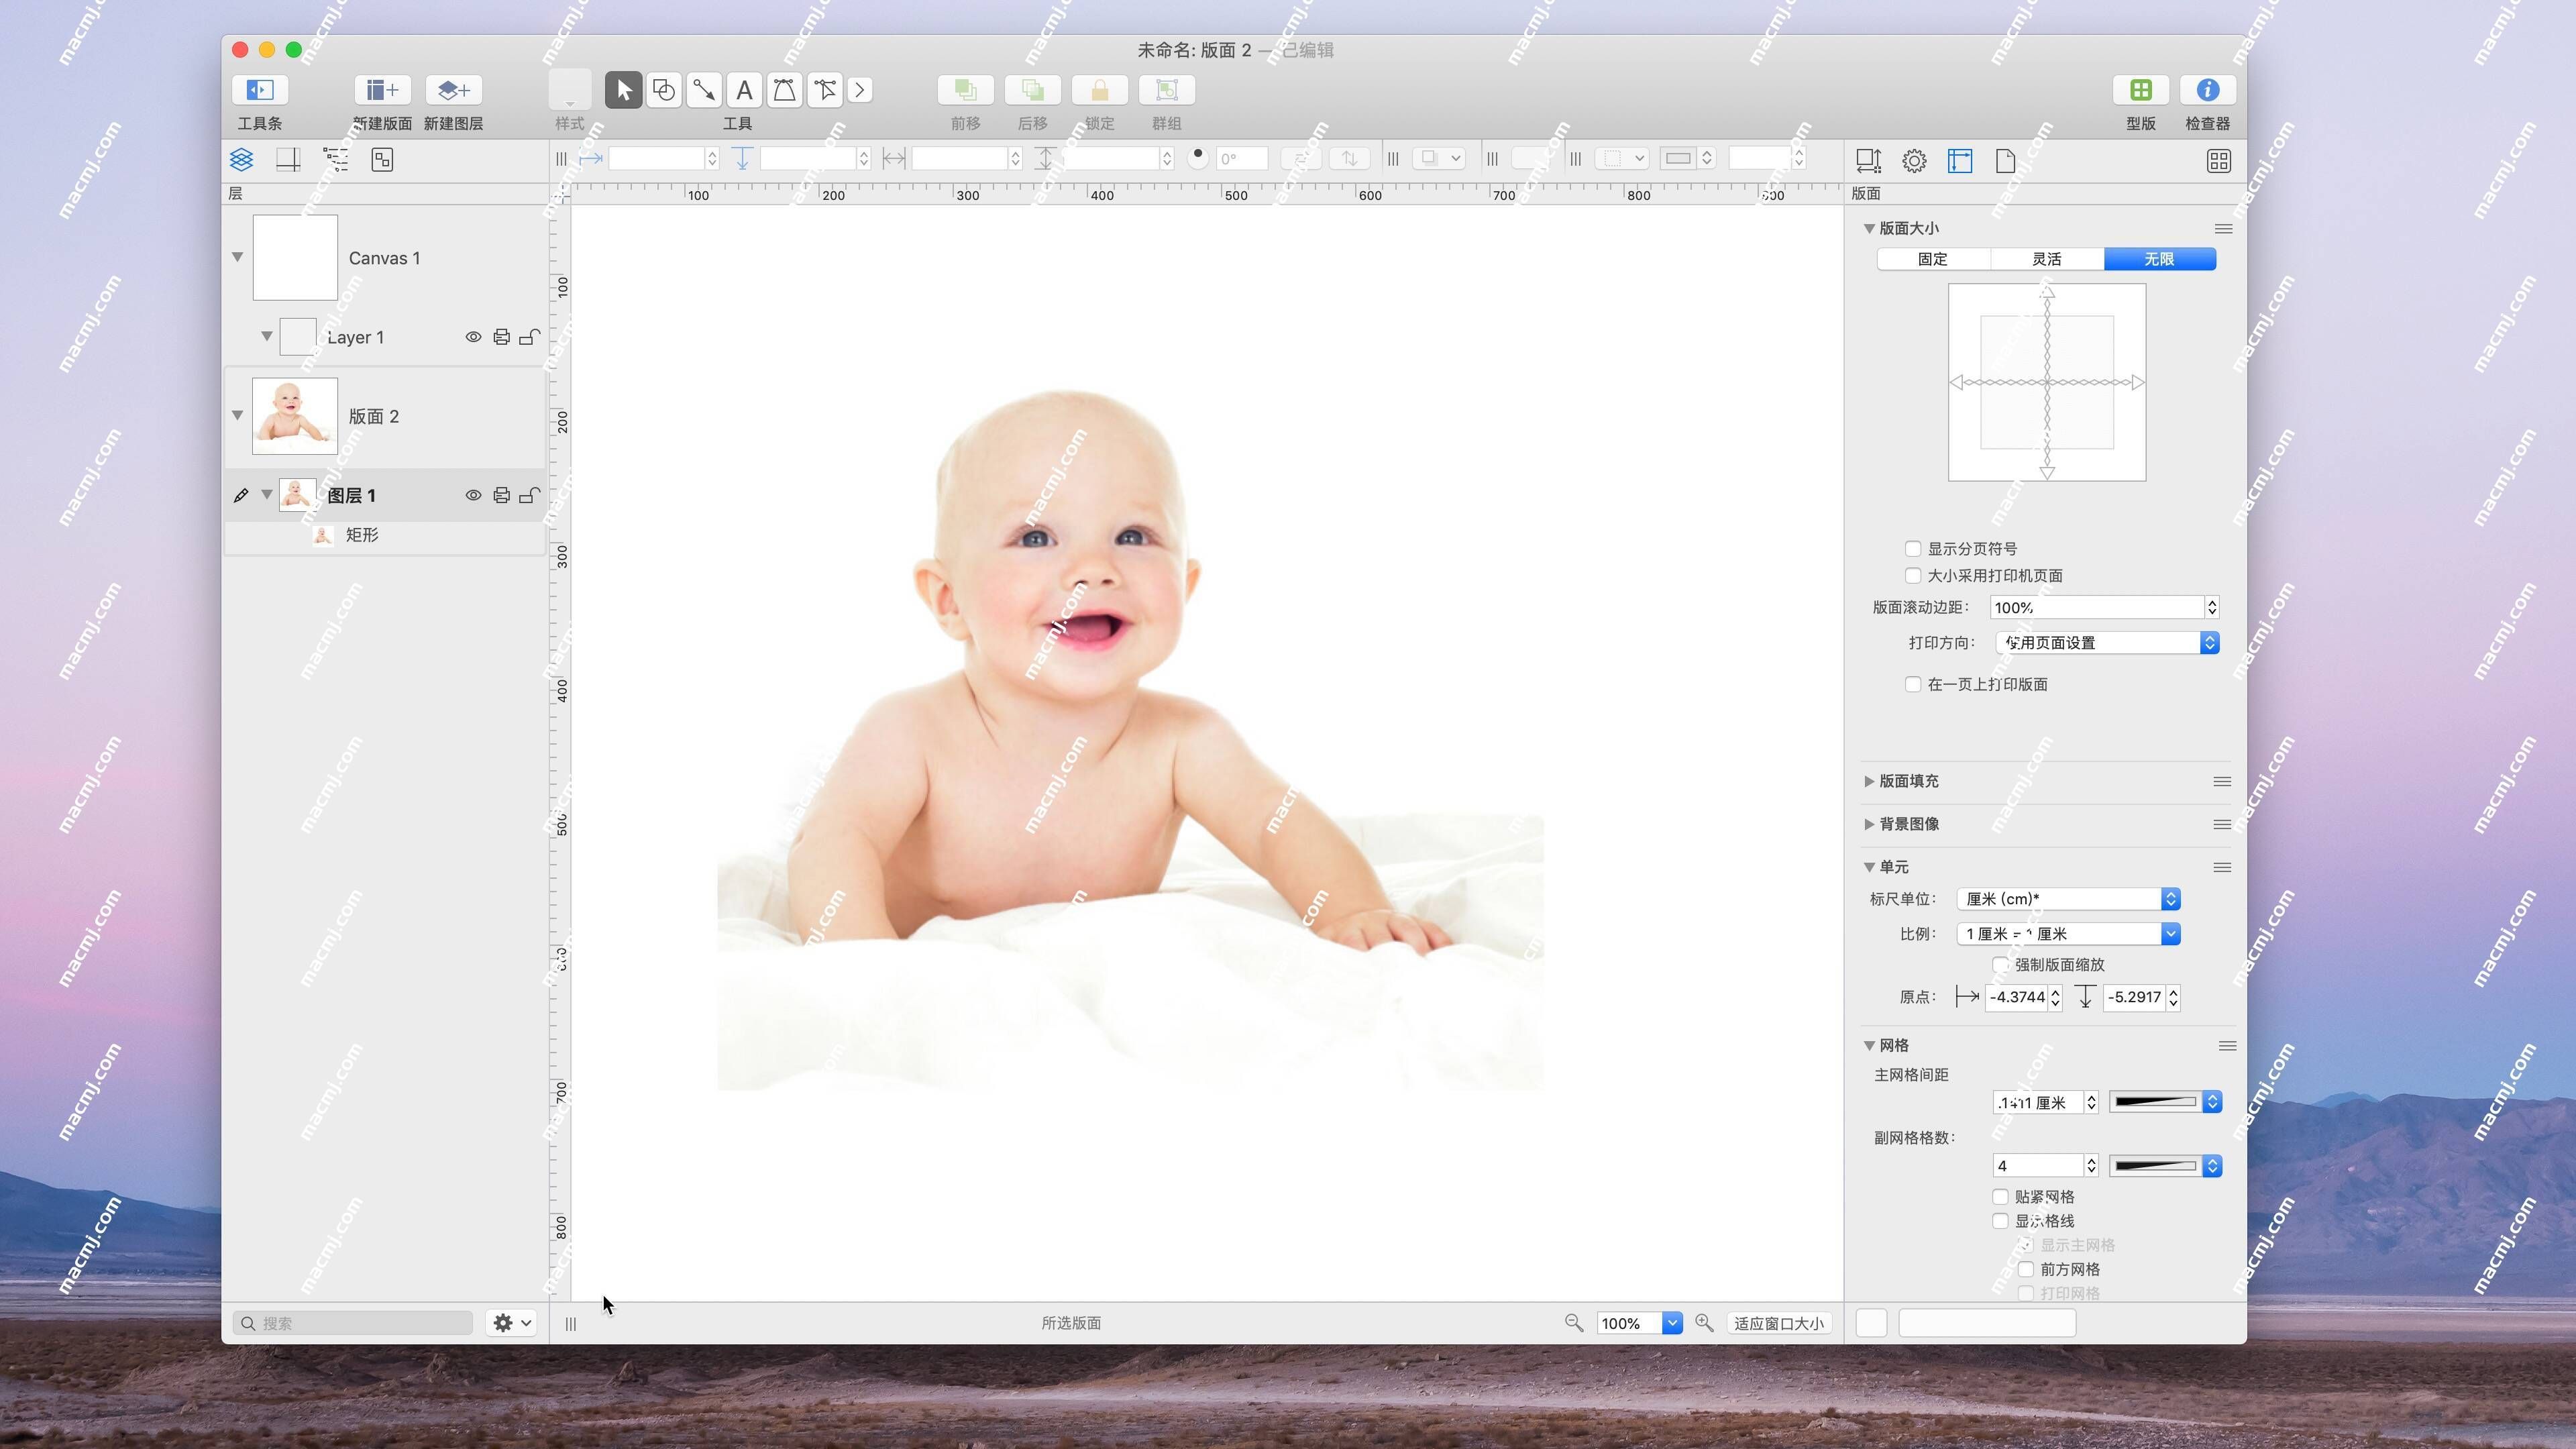Toggle the lock on 图层 1

click(x=530, y=495)
